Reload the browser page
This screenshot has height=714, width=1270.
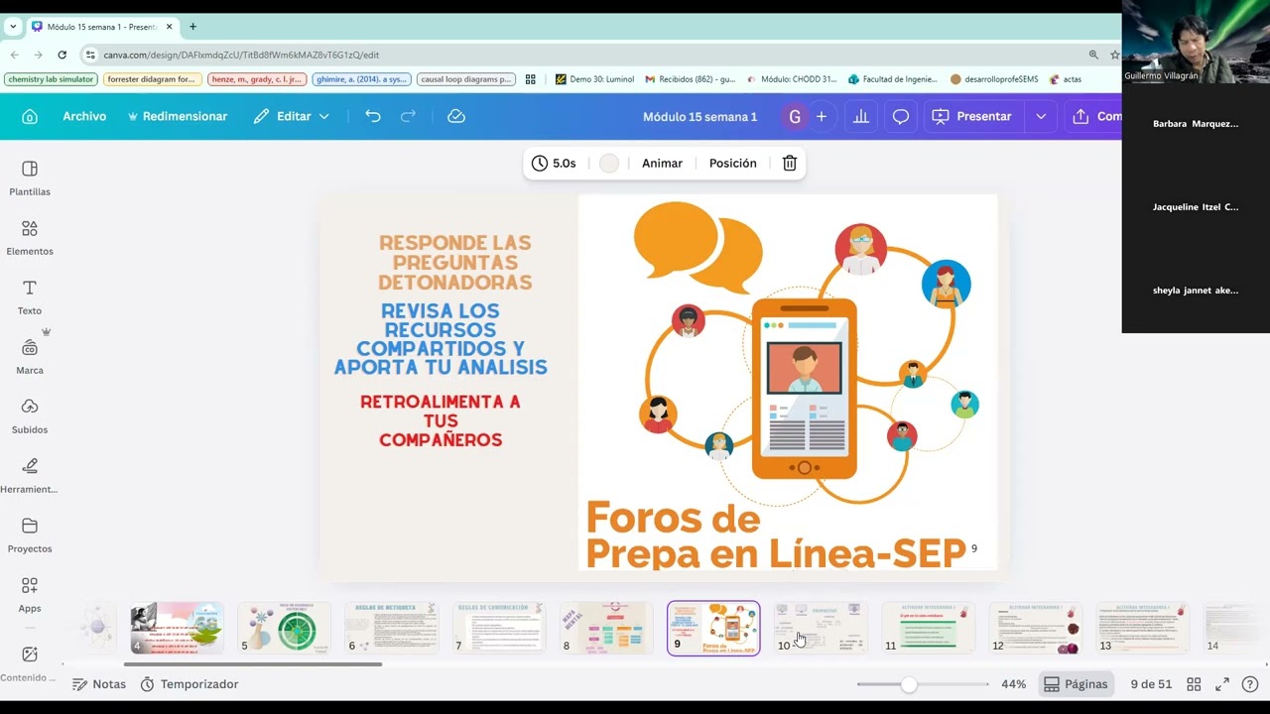pos(63,55)
